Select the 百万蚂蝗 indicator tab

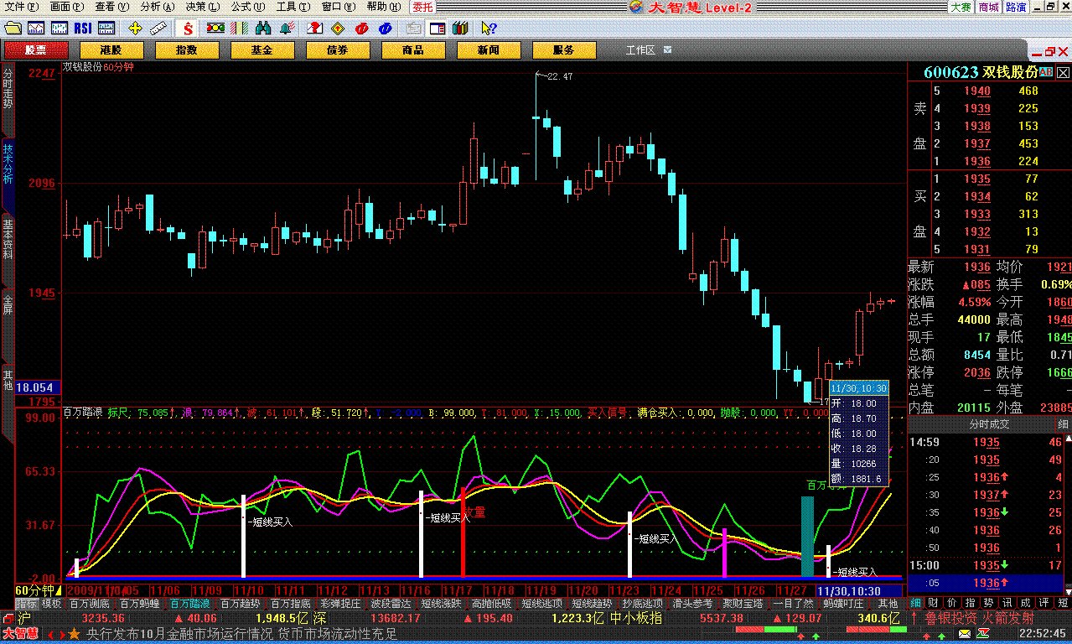pos(140,603)
